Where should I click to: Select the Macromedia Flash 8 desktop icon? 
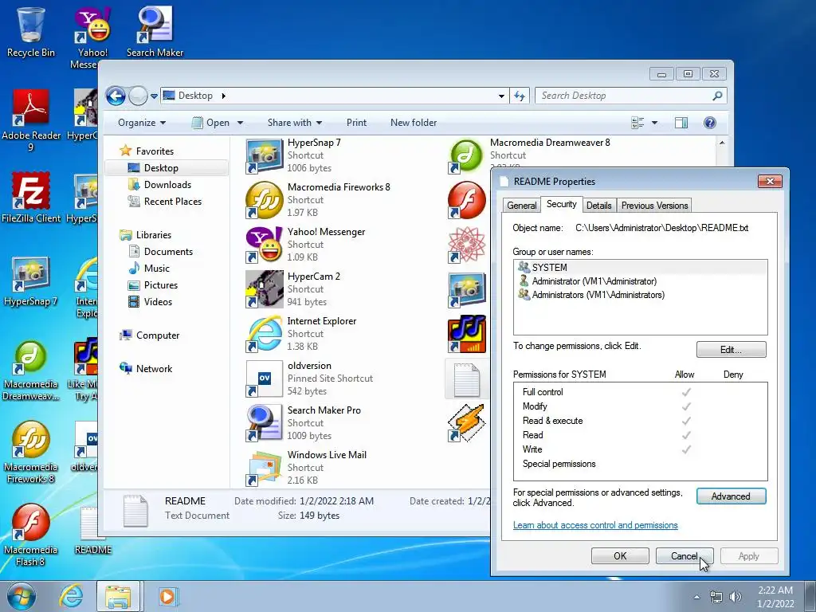(31, 535)
